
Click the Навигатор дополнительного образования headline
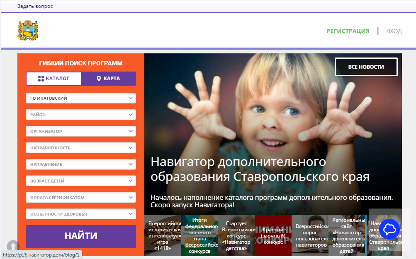pyautogui.click(x=260, y=169)
